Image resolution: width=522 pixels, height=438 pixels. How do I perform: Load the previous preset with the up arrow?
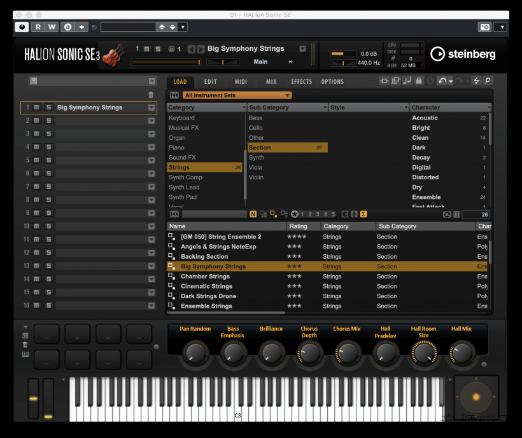click(162, 27)
